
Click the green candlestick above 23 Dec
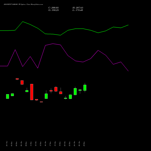click(70, 97)
